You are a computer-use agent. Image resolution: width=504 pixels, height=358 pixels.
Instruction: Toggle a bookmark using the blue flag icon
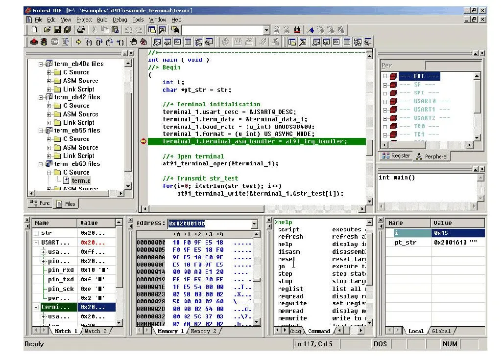coord(311,30)
